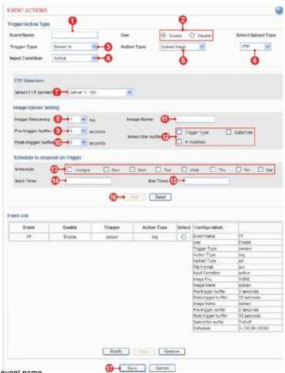Open the Trigger Type dropdown

pyautogui.click(x=74, y=46)
